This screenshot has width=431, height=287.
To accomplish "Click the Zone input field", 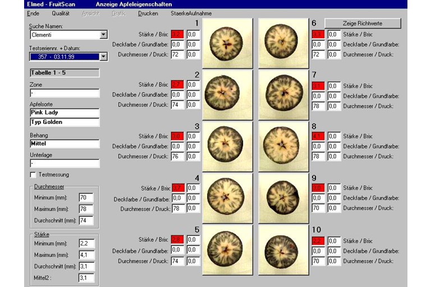I will click(x=65, y=93).
